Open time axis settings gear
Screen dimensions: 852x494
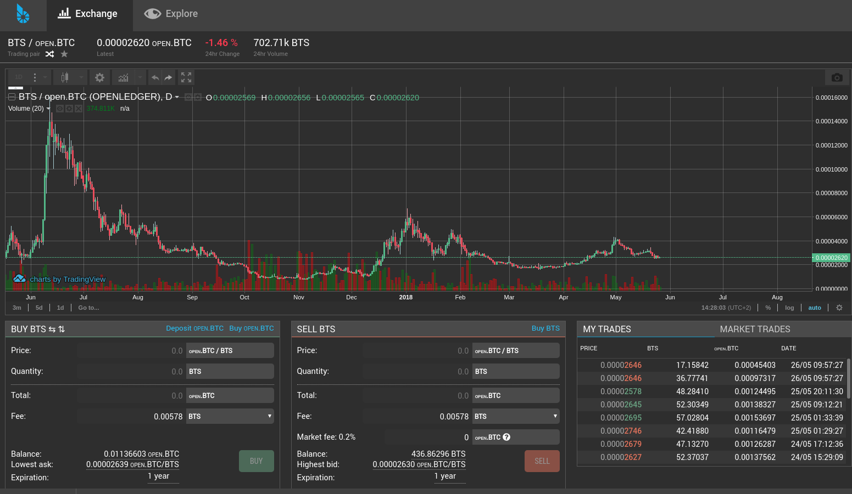tap(839, 308)
